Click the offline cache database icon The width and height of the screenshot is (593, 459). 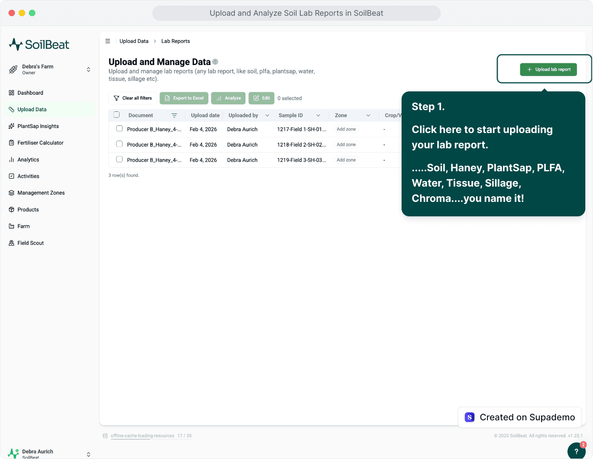(x=105, y=436)
